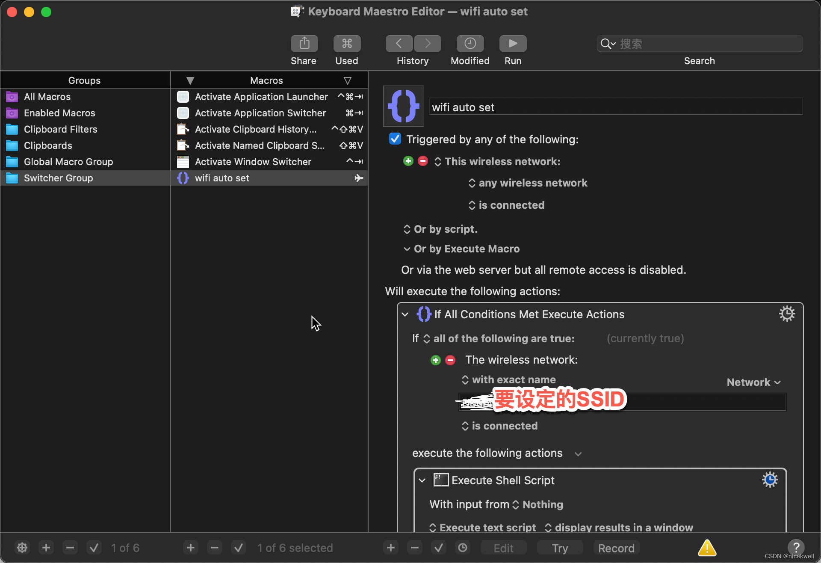Screen dimensions: 821x563
Task: Collapse the Execute Shell Script action
Action: point(422,480)
